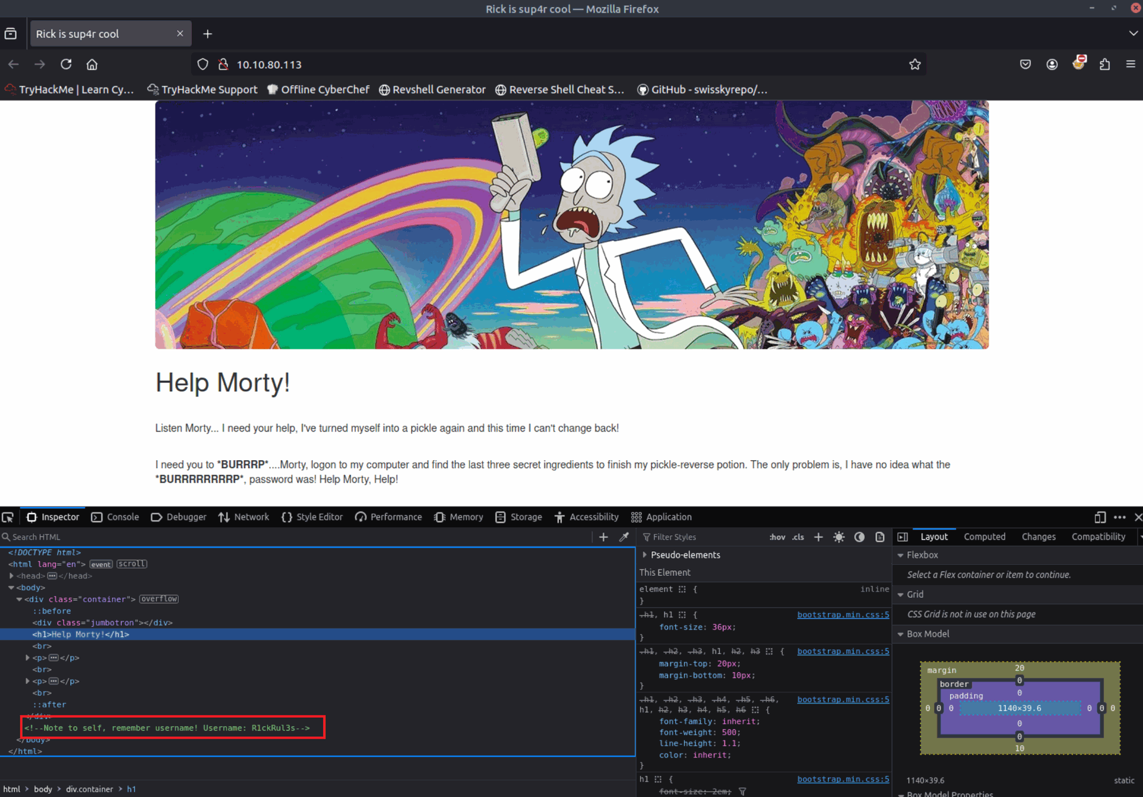Select the Computed sidebar tab
Image resolution: width=1143 pixels, height=797 pixels.
pyautogui.click(x=985, y=537)
